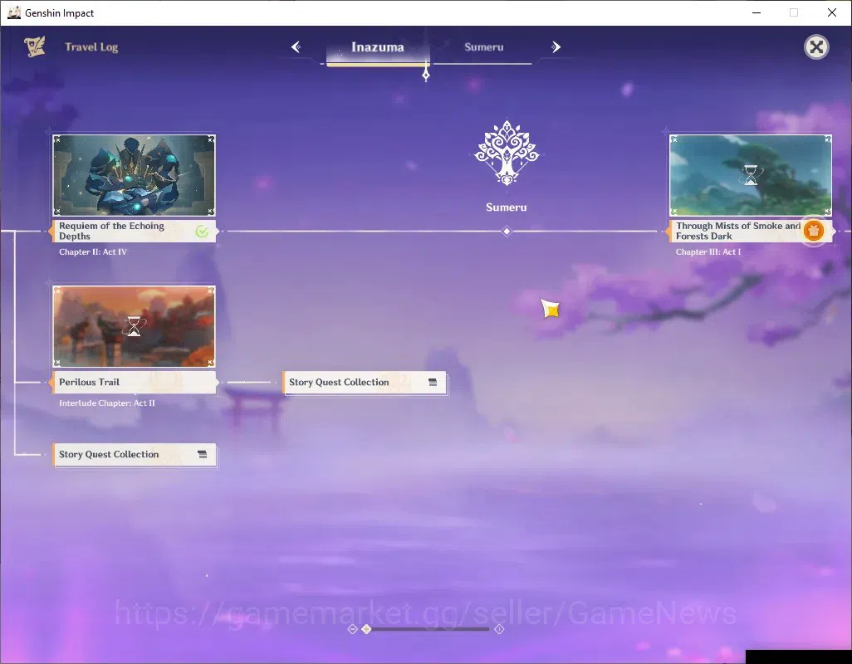
Task: Click the Chapter II: Act IV text
Action: [93, 252]
